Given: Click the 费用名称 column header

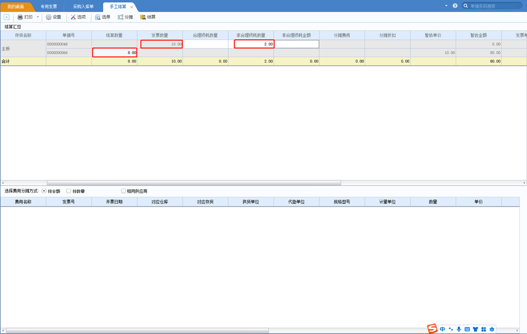Looking at the screenshot, I should [x=23, y=202].
